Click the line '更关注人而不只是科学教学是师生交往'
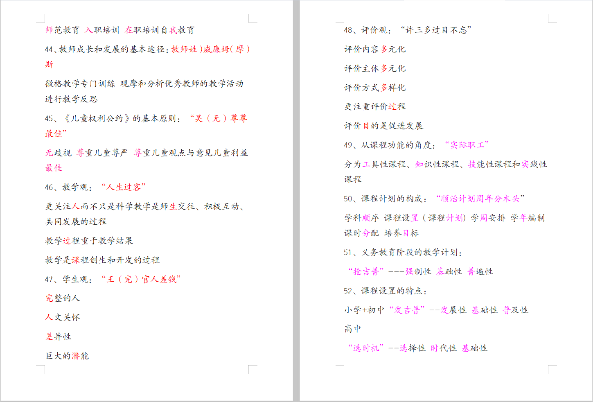 click(145, 206)
